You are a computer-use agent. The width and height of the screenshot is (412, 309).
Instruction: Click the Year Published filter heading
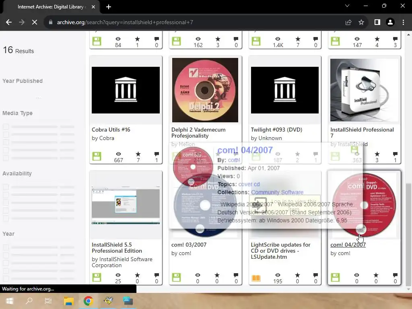(23, 81)
